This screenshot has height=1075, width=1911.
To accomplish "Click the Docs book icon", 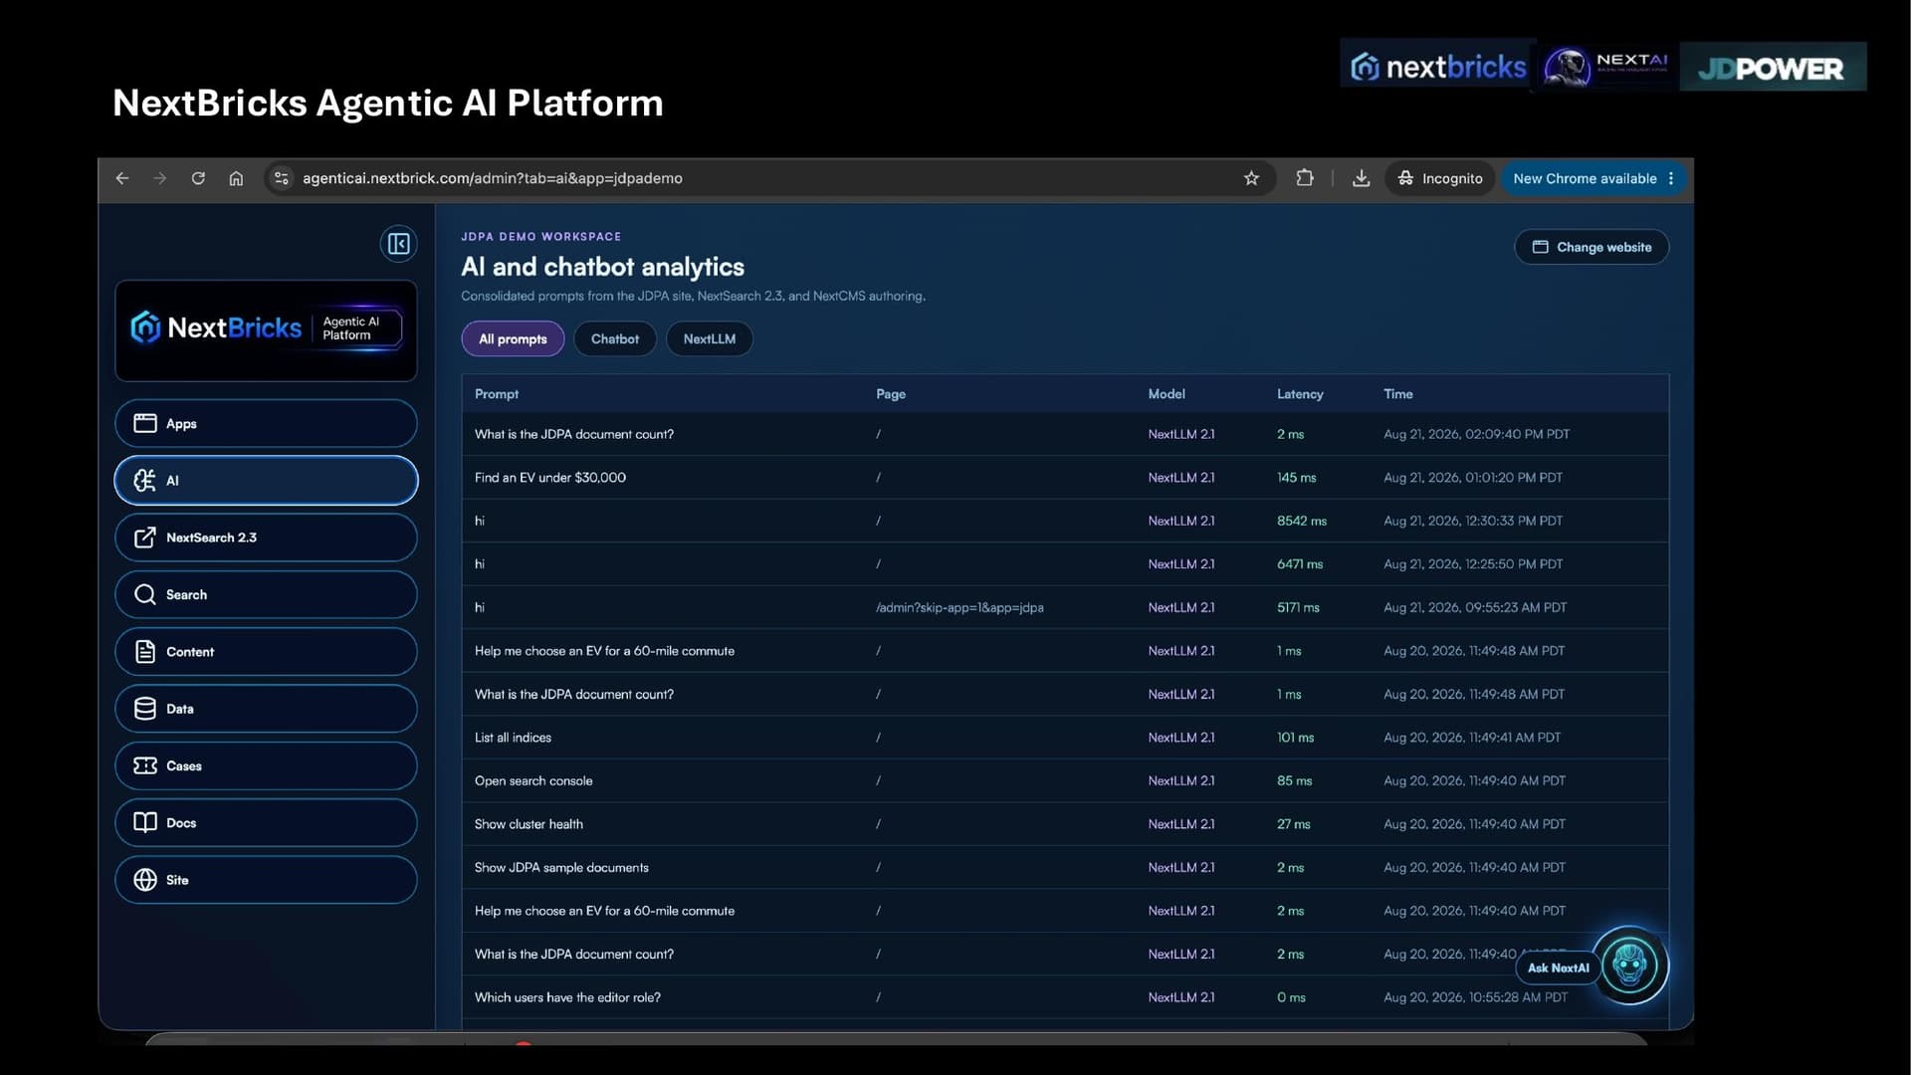I will coord(145,822).
